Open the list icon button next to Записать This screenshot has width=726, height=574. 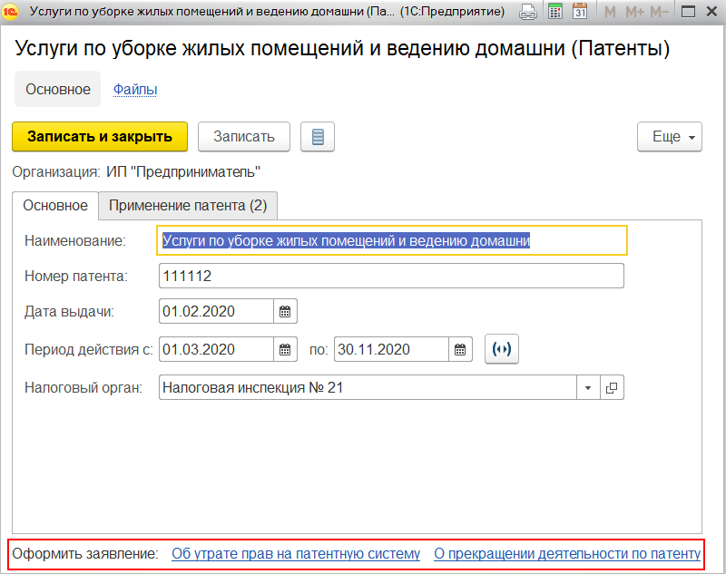[x=318, y=136]
